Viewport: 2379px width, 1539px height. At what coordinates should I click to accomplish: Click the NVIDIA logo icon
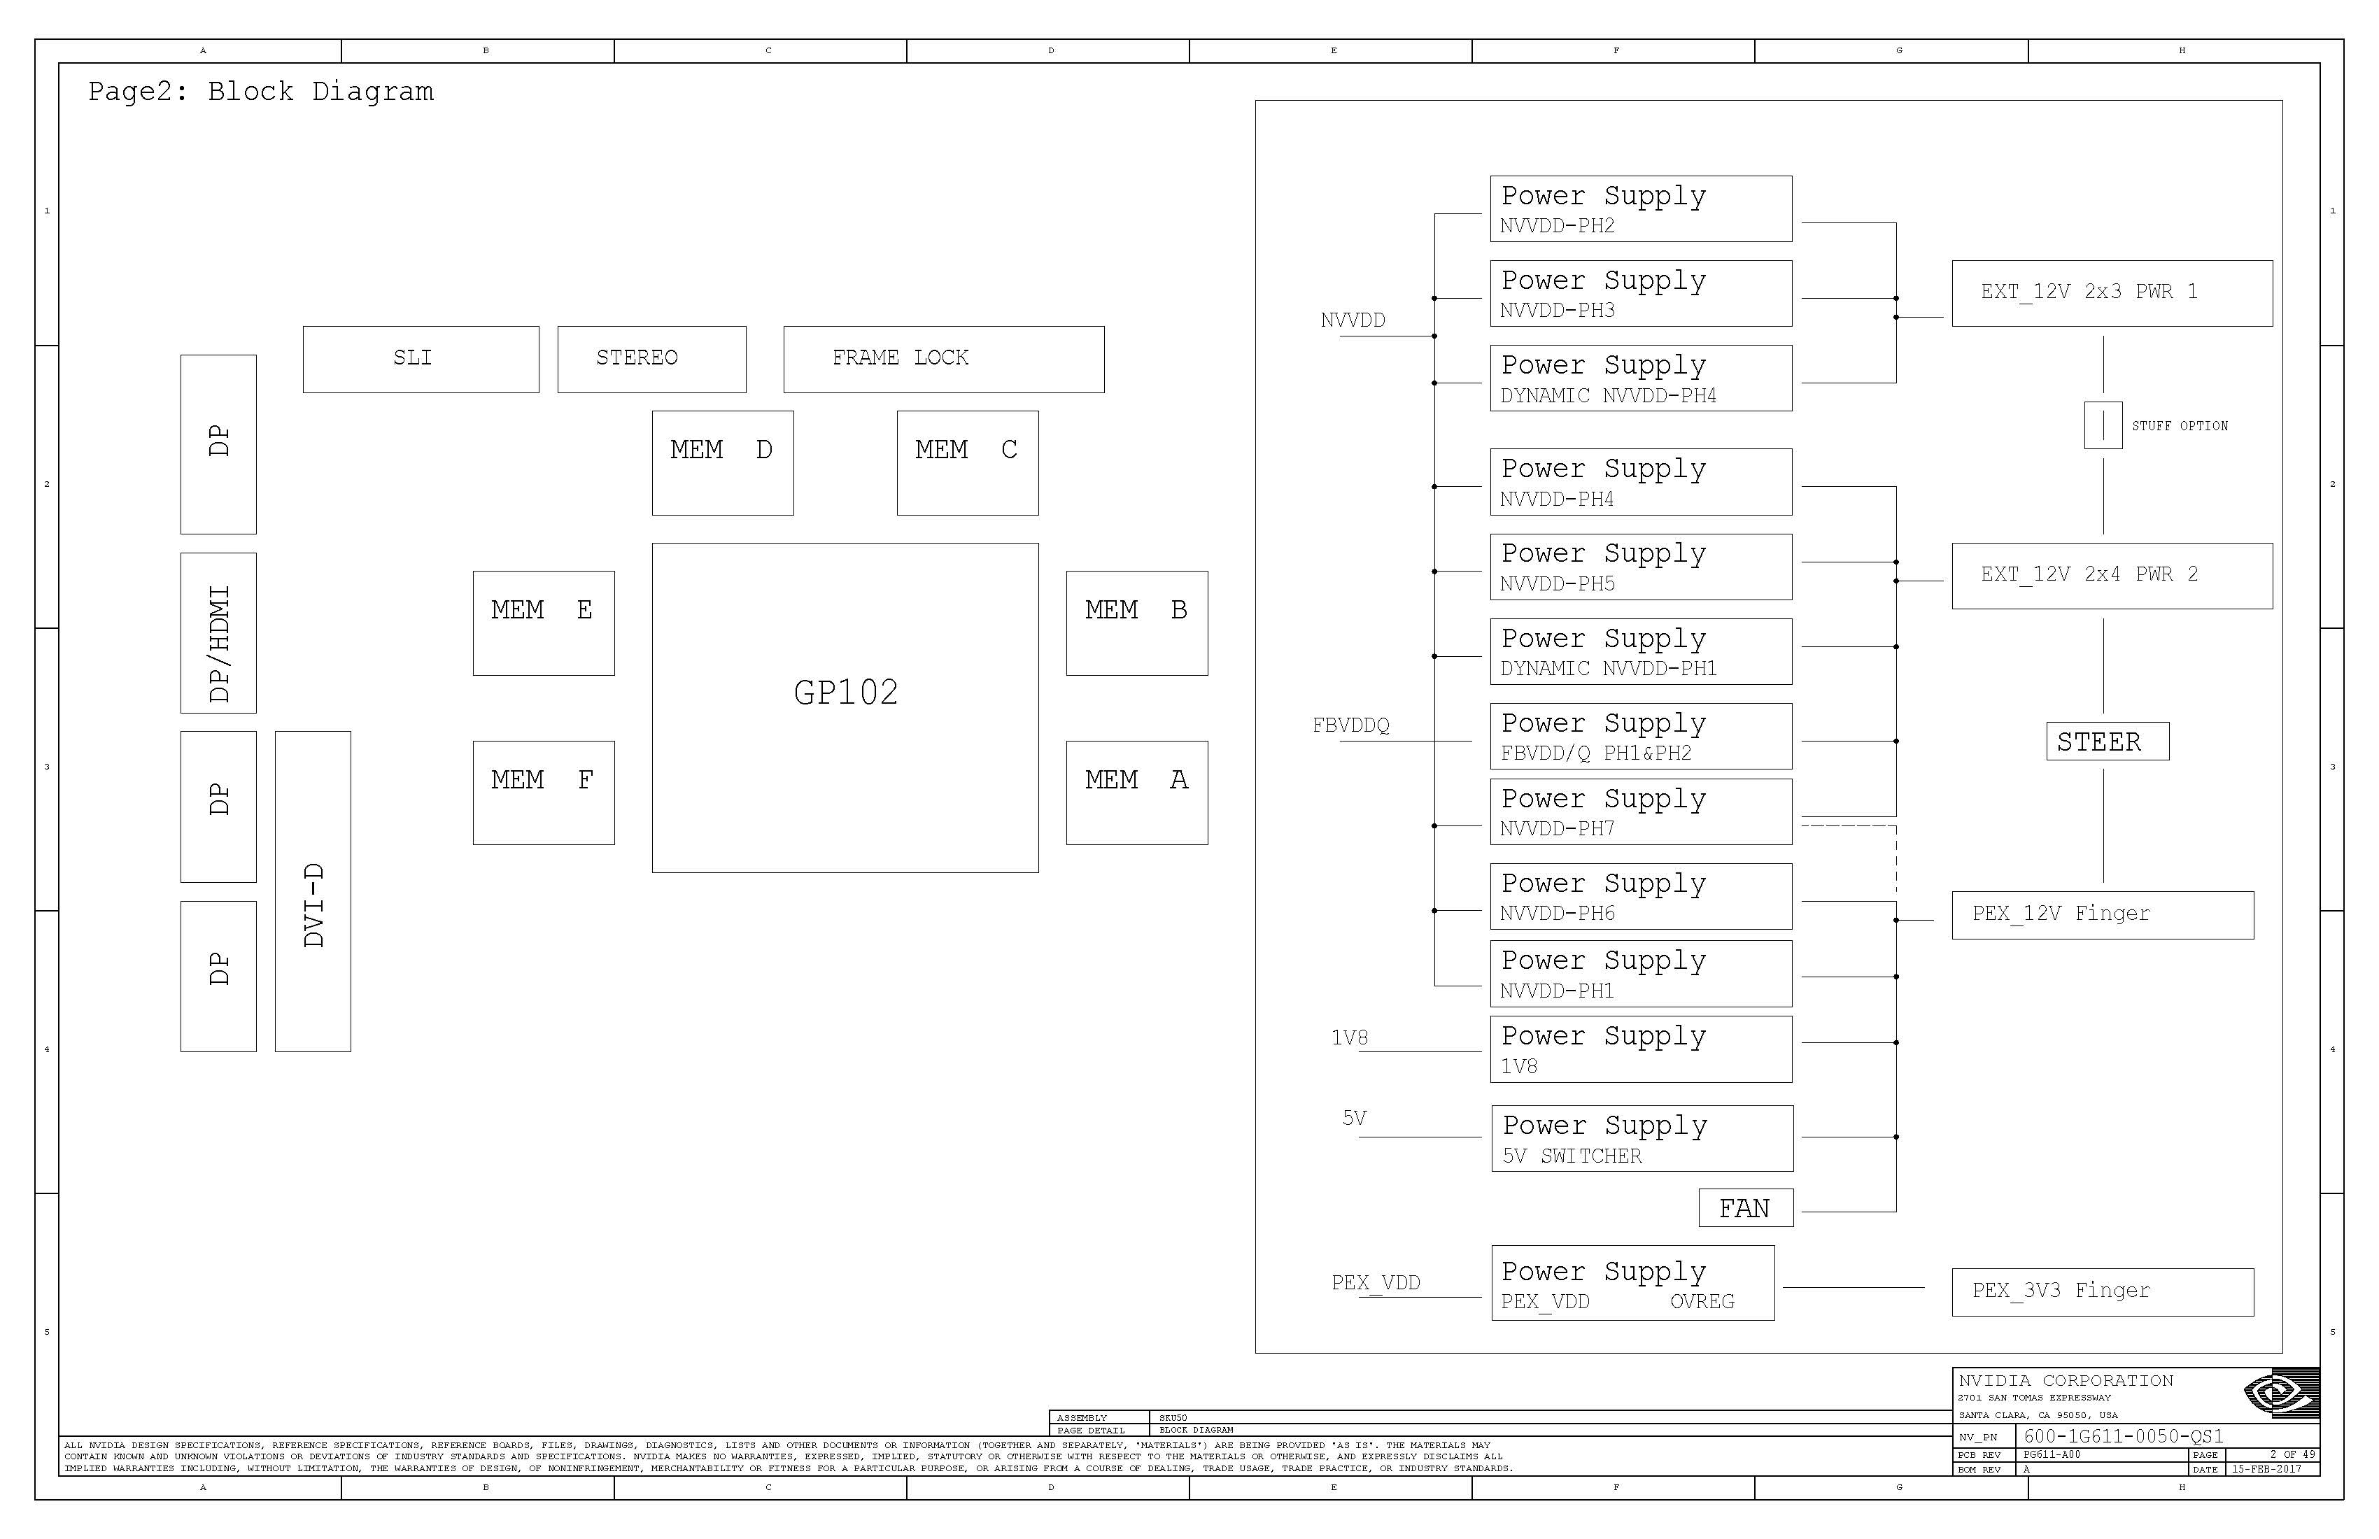point(2281,1393)
